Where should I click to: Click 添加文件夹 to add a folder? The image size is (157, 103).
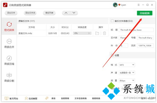click(30, 13)
